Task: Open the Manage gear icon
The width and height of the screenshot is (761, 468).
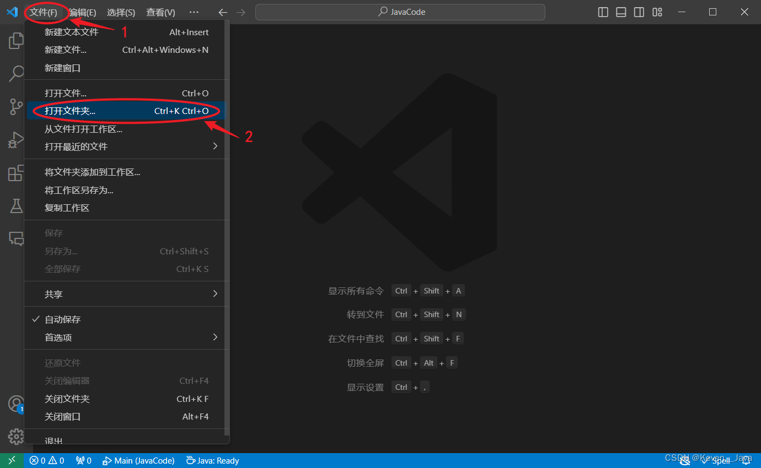Action: (16, 437)
